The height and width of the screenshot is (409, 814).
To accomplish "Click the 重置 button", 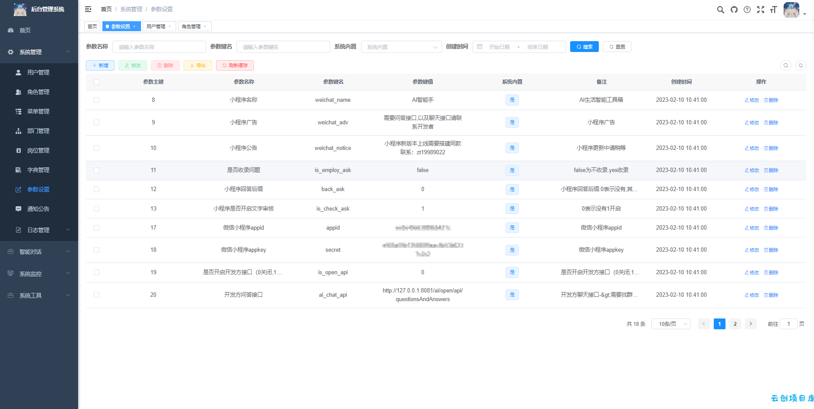I will tap(617, 47).
